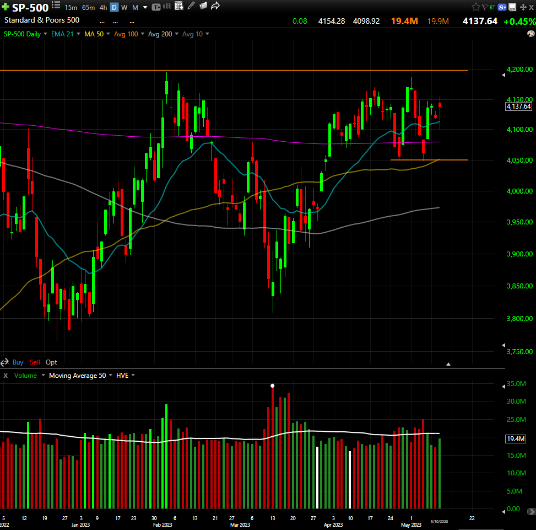Open the blue S settings dropdown

(502, 7)
